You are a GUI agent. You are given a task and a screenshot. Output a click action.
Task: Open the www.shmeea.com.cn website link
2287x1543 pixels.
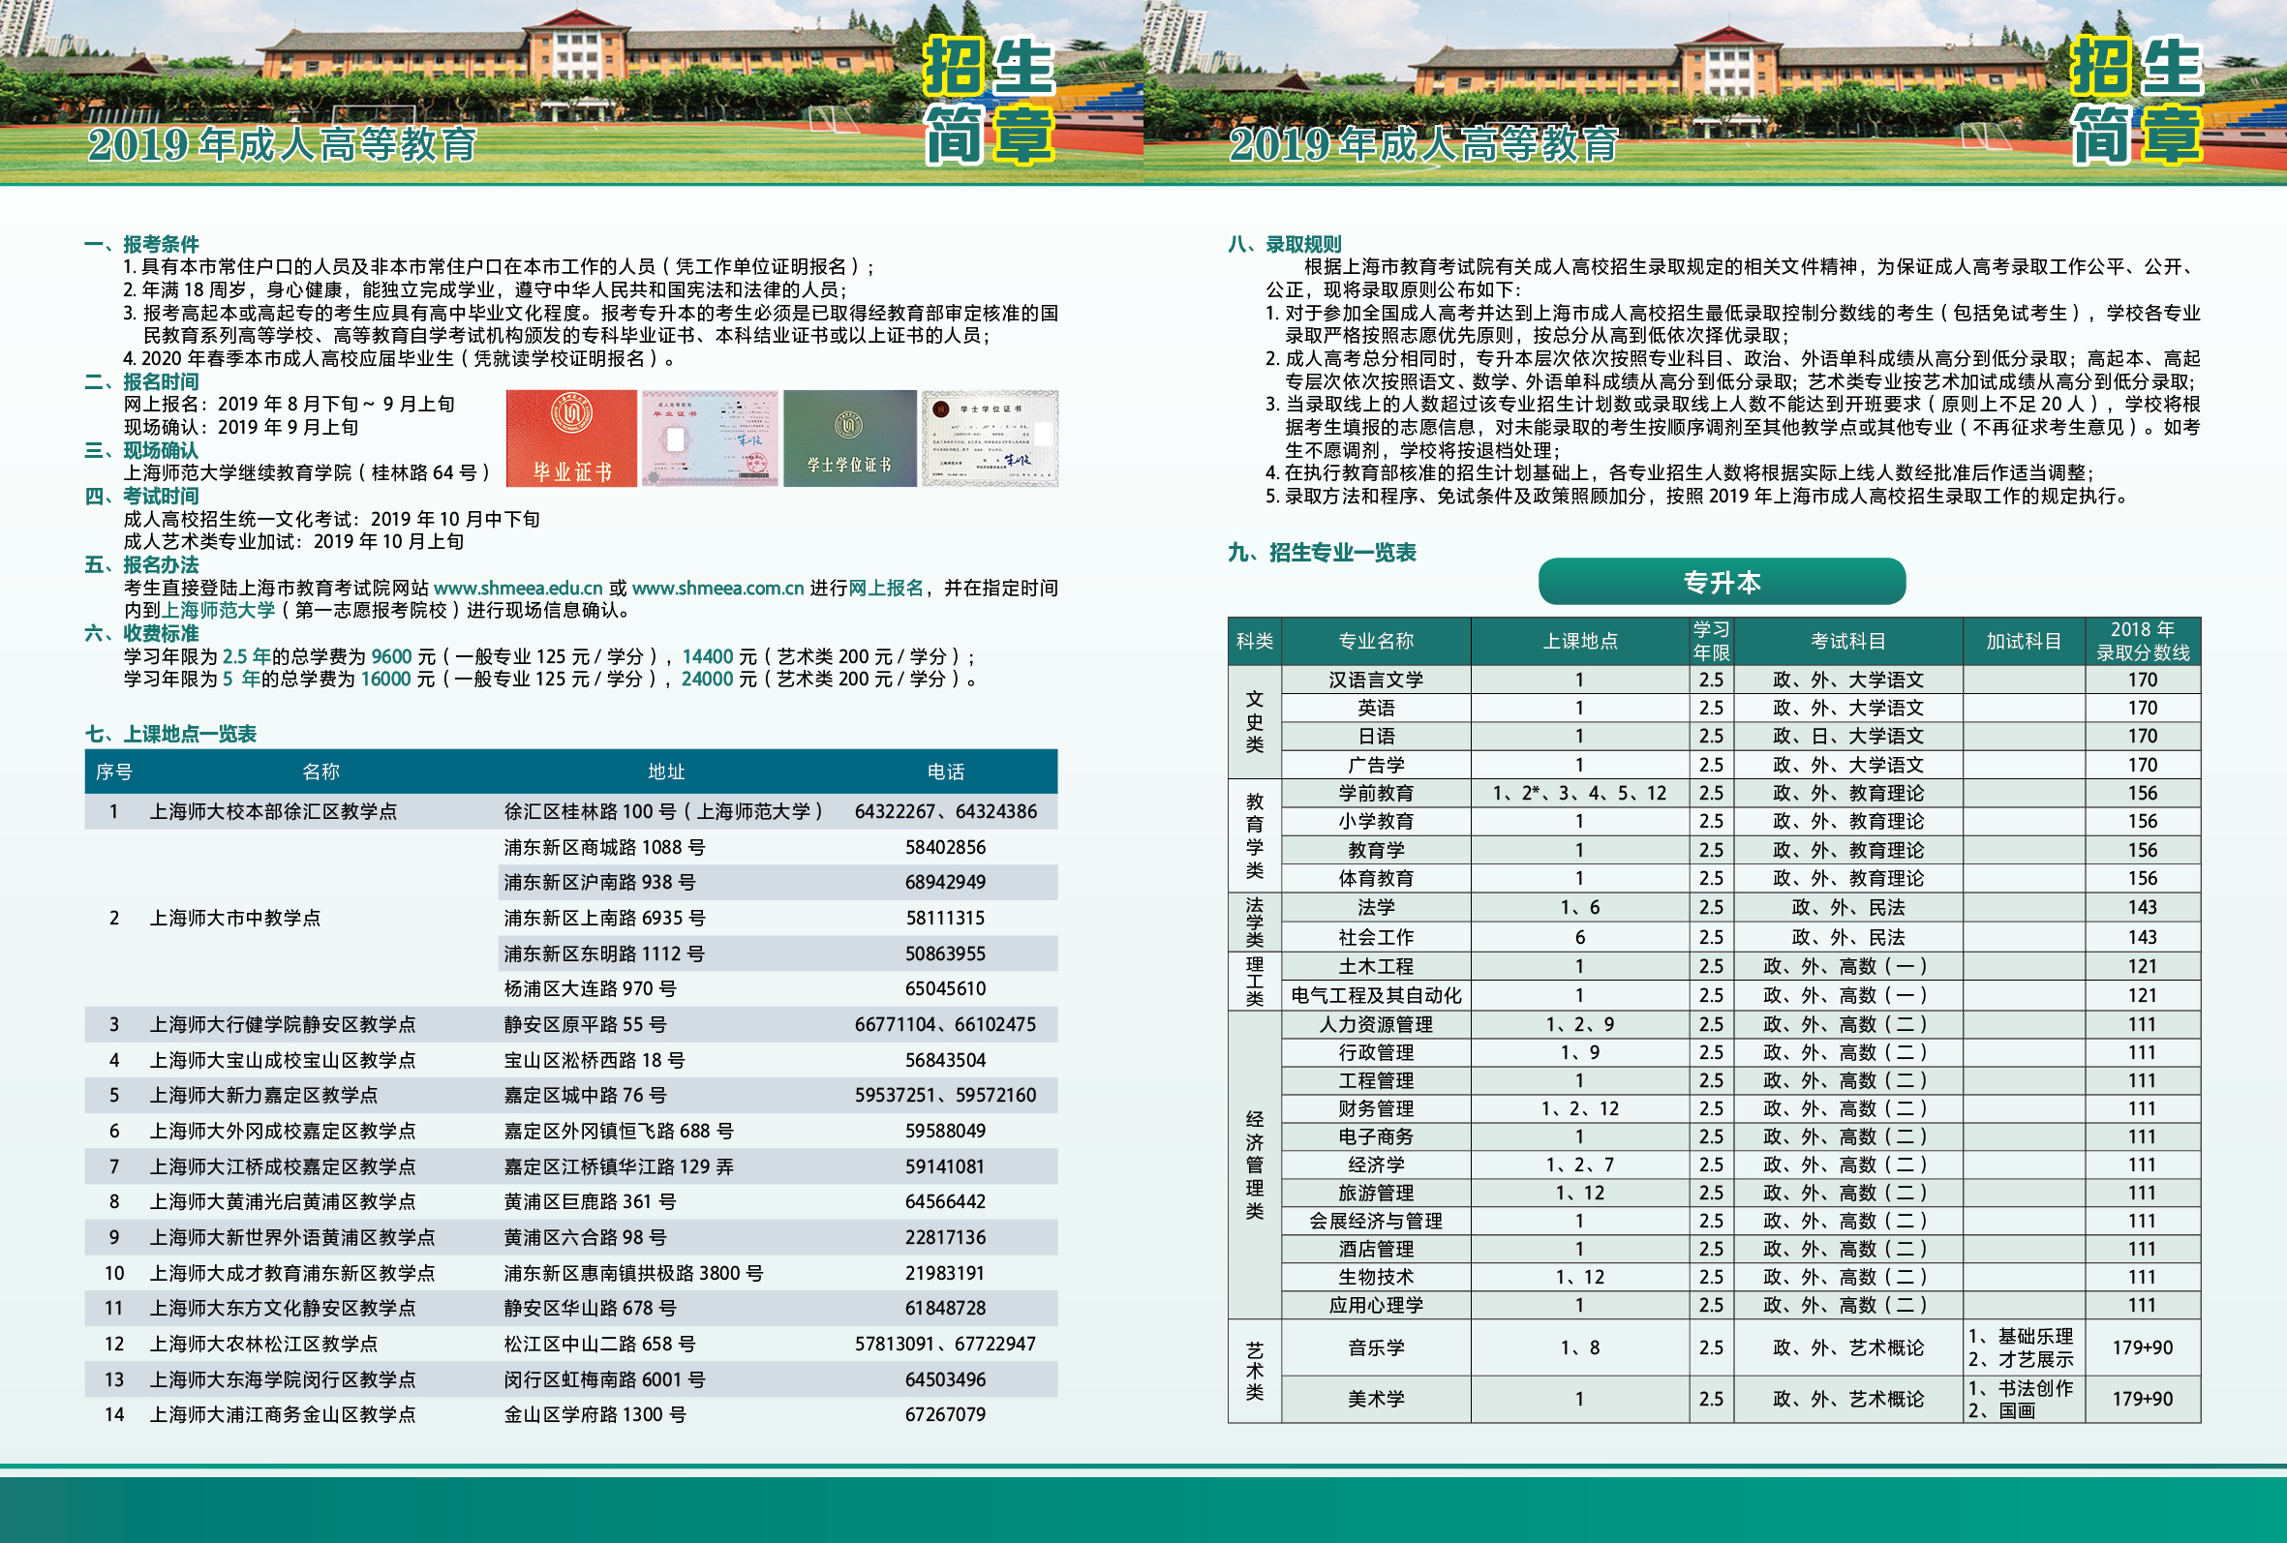pos(717,589)
